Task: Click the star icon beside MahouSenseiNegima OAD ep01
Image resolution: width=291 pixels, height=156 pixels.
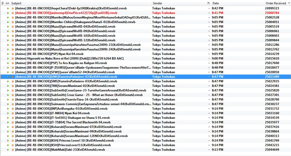Action: [x=13, y=17]
